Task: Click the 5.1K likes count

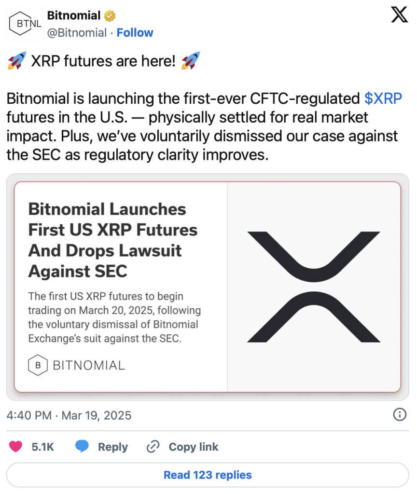Action: point(42,447)
